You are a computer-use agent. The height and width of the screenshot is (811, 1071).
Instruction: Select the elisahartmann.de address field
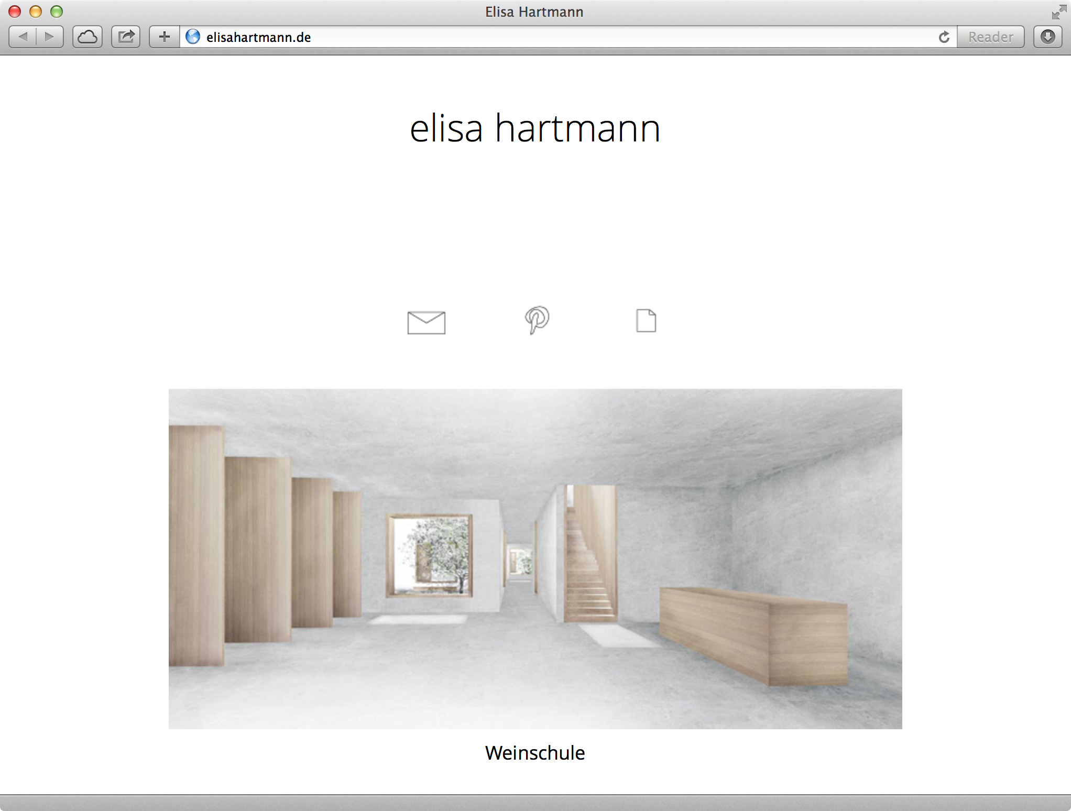(569, 37)
